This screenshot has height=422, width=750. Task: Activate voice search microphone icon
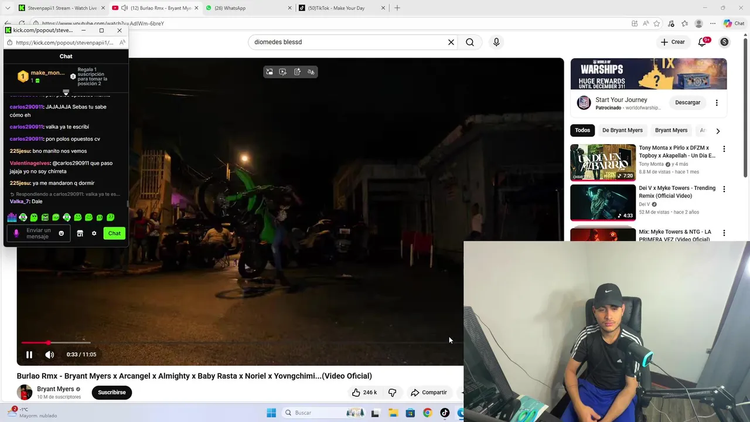[496, 42]
